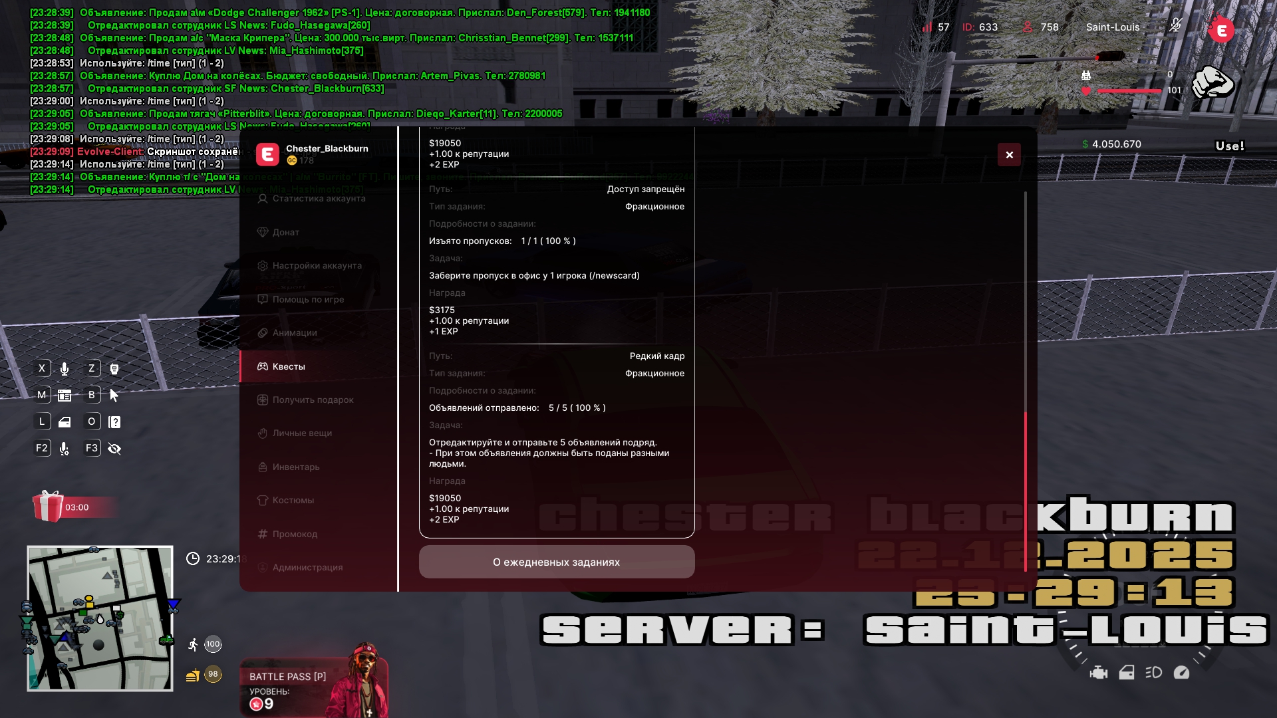Viewport: 1277px width, 718px height.
Task: Click the red gift box timer icon
Action: [x=48, y=507]
